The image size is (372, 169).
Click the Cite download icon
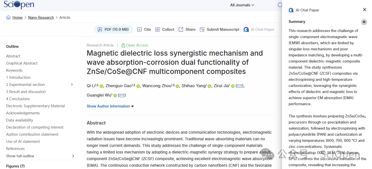point(139,29)
